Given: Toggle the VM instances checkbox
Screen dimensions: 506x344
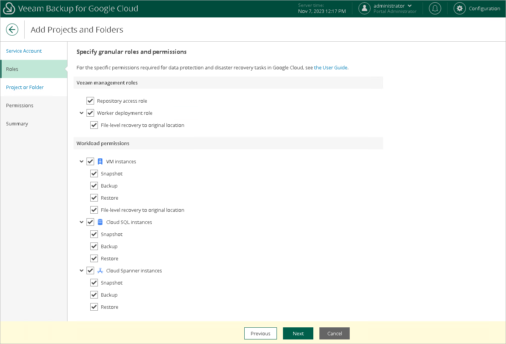Looking at the screenshot, I should (90, 161).
